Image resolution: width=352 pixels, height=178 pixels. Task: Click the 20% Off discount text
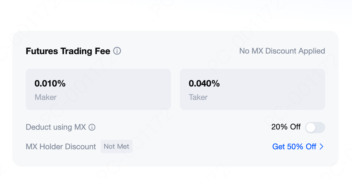tap(286, 127)
